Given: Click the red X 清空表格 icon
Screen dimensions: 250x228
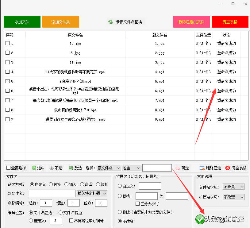Looking at the screenshot, I should [228, 168].
